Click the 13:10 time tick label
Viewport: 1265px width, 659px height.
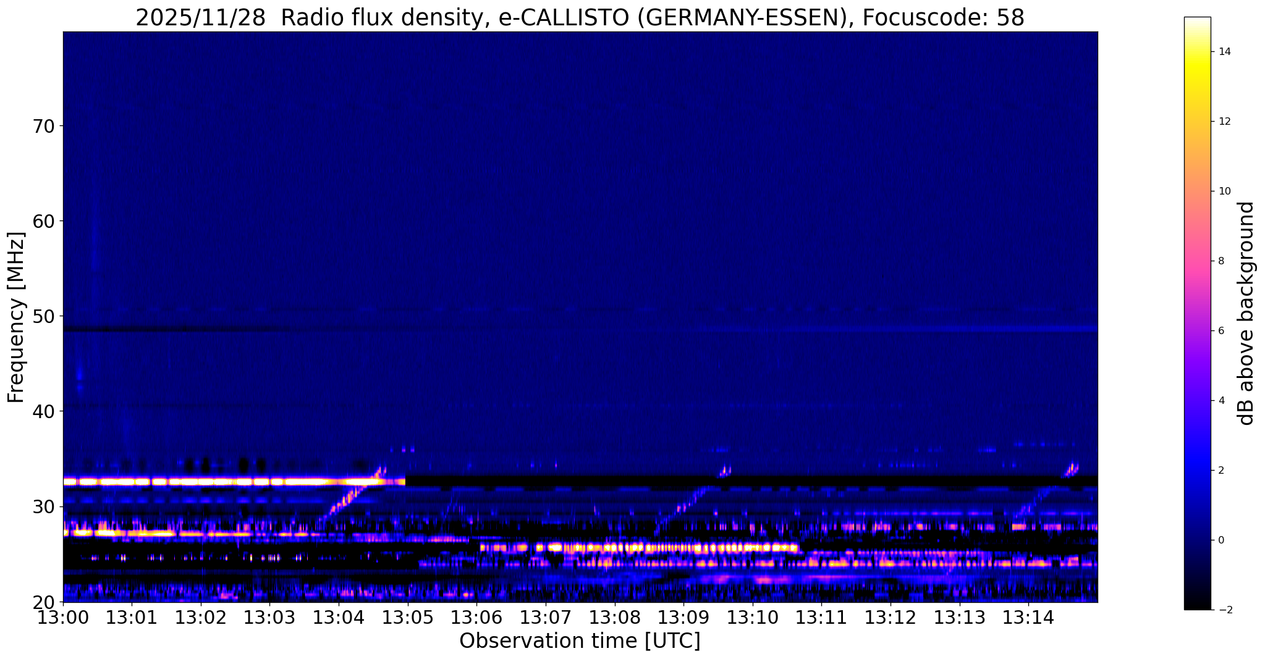point(753,617)
